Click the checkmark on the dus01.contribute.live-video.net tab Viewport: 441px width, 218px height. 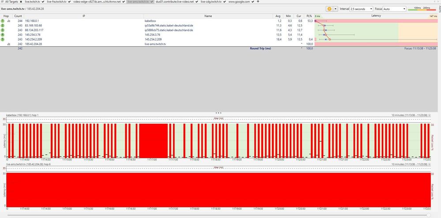tap(196, 2)
